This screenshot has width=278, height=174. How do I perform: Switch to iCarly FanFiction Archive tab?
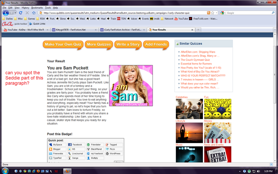point(123,30)
